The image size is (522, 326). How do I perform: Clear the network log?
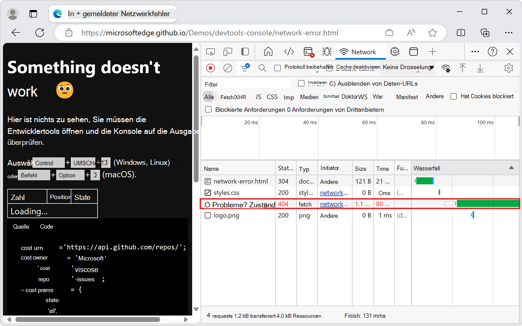[x=228, y=68]
